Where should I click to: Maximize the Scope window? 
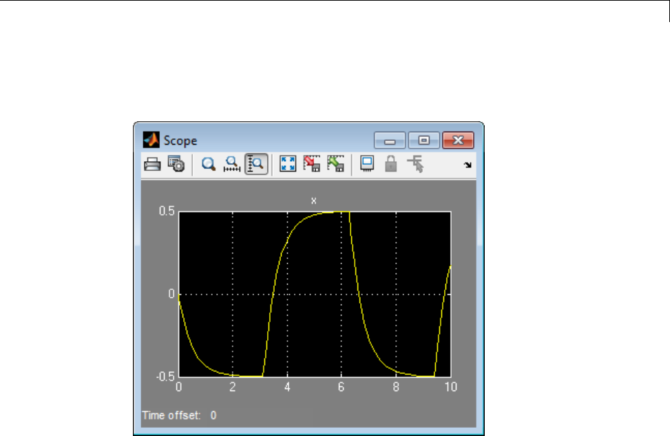point(423,141)
